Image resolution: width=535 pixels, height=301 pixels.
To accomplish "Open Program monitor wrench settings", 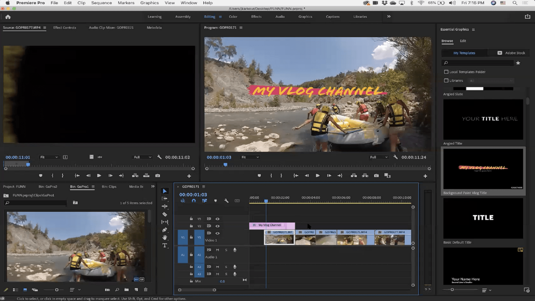I will click(x=395, y=157).
